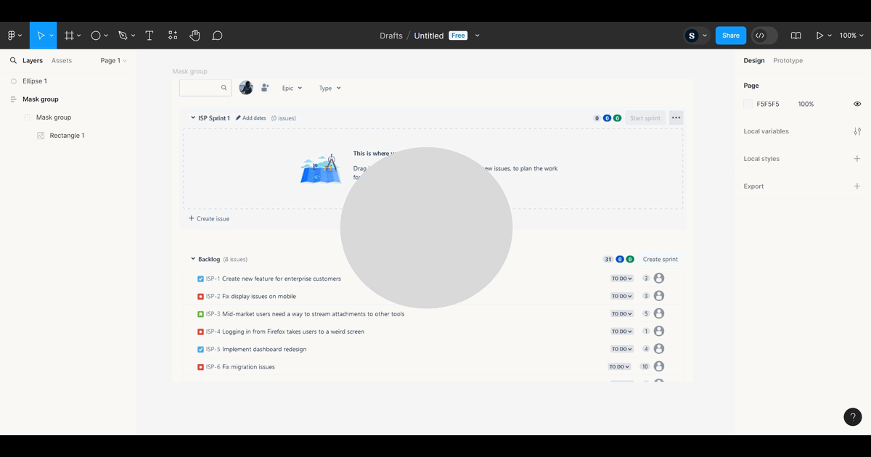Open Pen tool options dropdown
Viewport: 871px width, 457px height.
[x=134, y=36]
